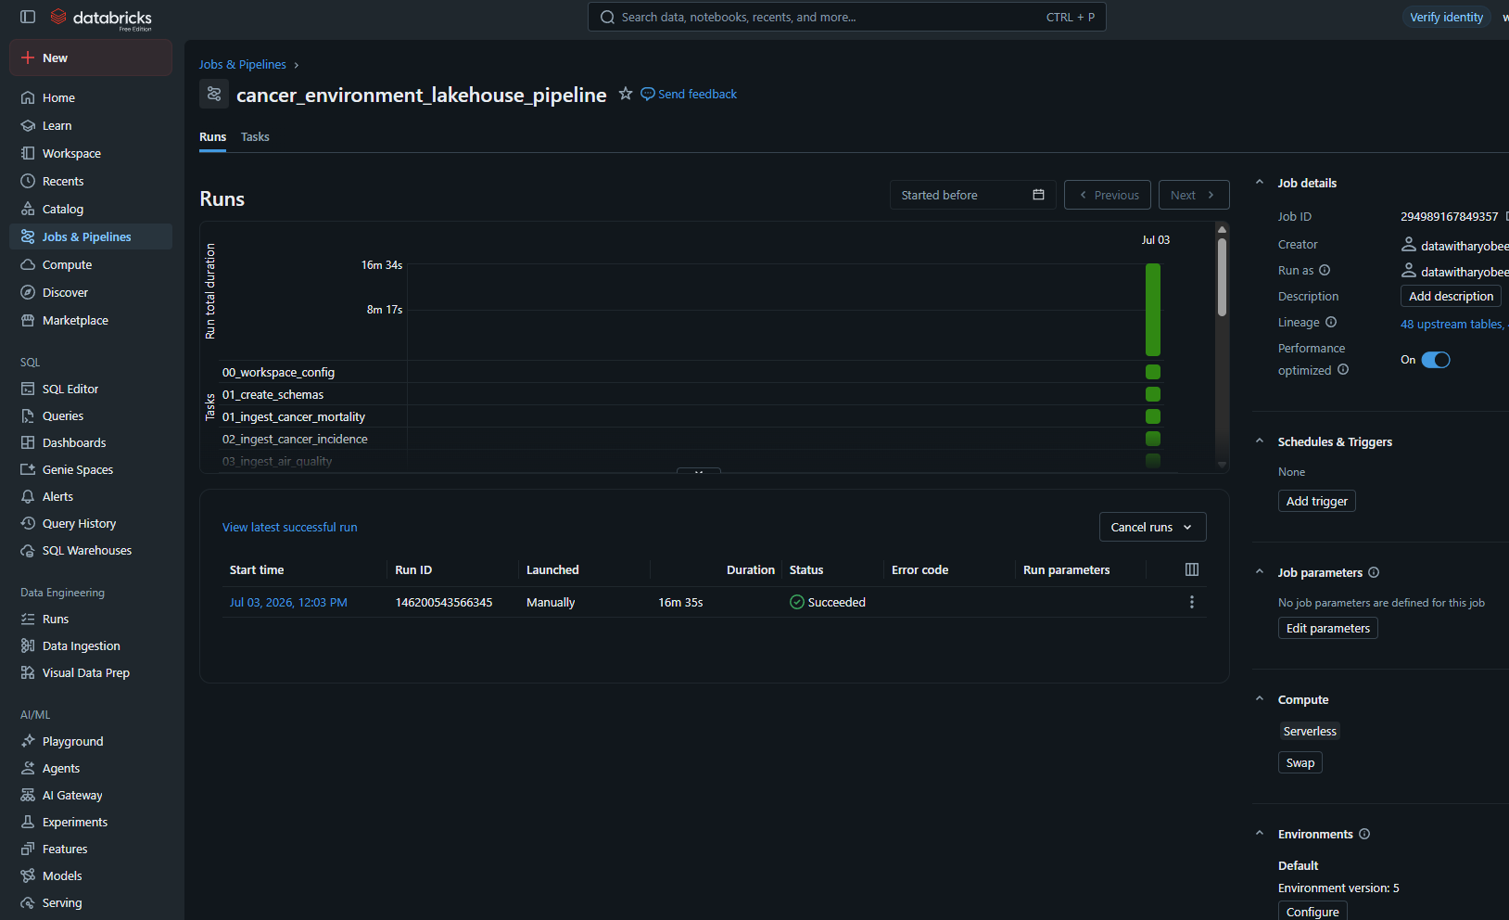Viewport: 1509px width, 920px height.
Task: Click the Add trigger button
Action: coord(1317,501)
